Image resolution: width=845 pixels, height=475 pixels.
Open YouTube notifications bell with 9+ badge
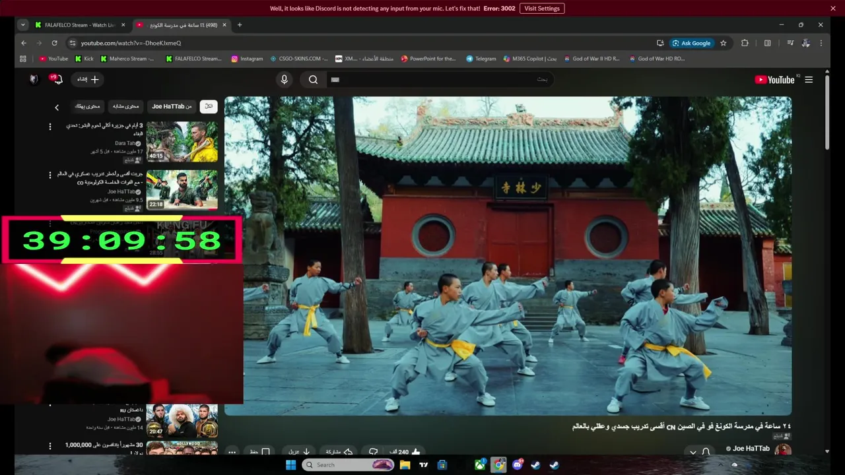(x=57, y=79)
